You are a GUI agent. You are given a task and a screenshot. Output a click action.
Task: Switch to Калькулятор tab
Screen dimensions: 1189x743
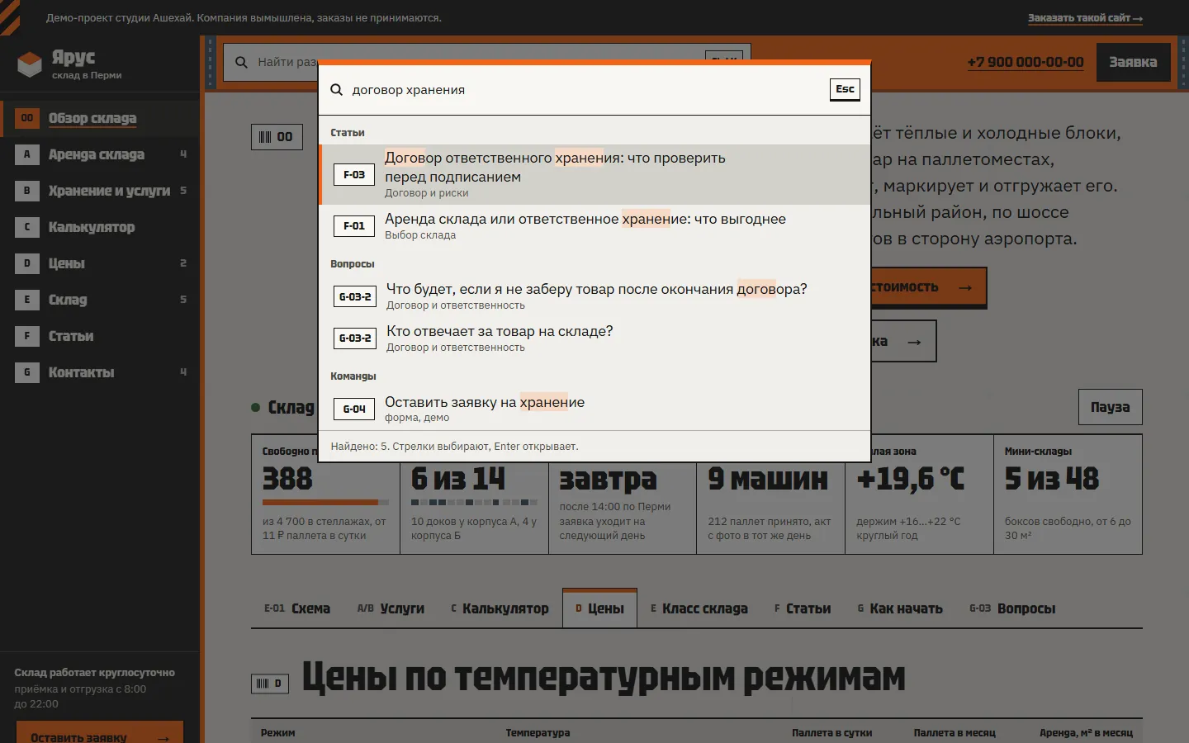point(500,608)
